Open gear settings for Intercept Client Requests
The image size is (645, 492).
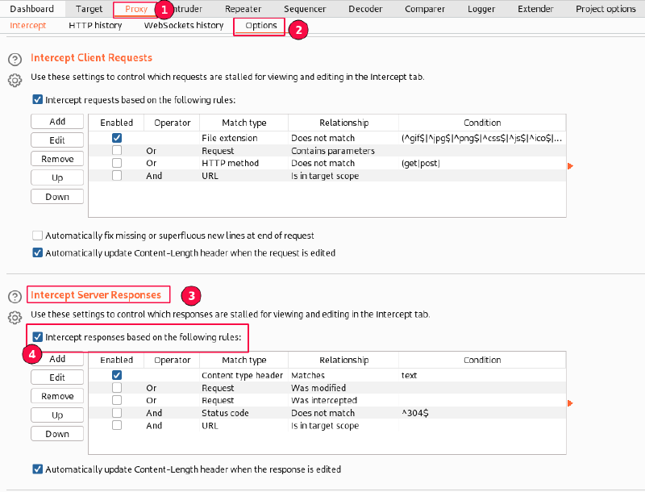14,80
